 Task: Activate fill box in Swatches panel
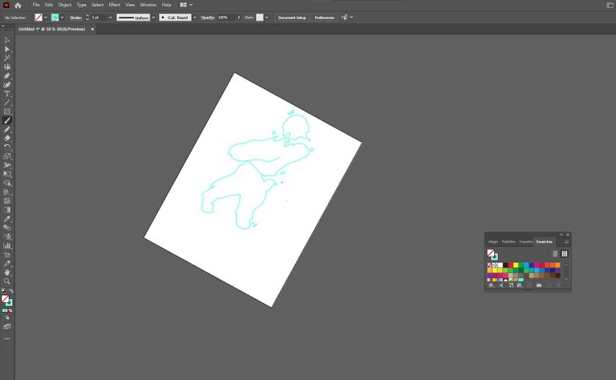click(x=491, y=253)
